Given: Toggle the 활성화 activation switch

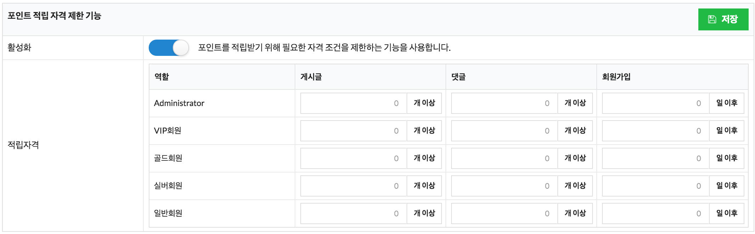Looking at the screenshot, I should (x=169, y=48).
